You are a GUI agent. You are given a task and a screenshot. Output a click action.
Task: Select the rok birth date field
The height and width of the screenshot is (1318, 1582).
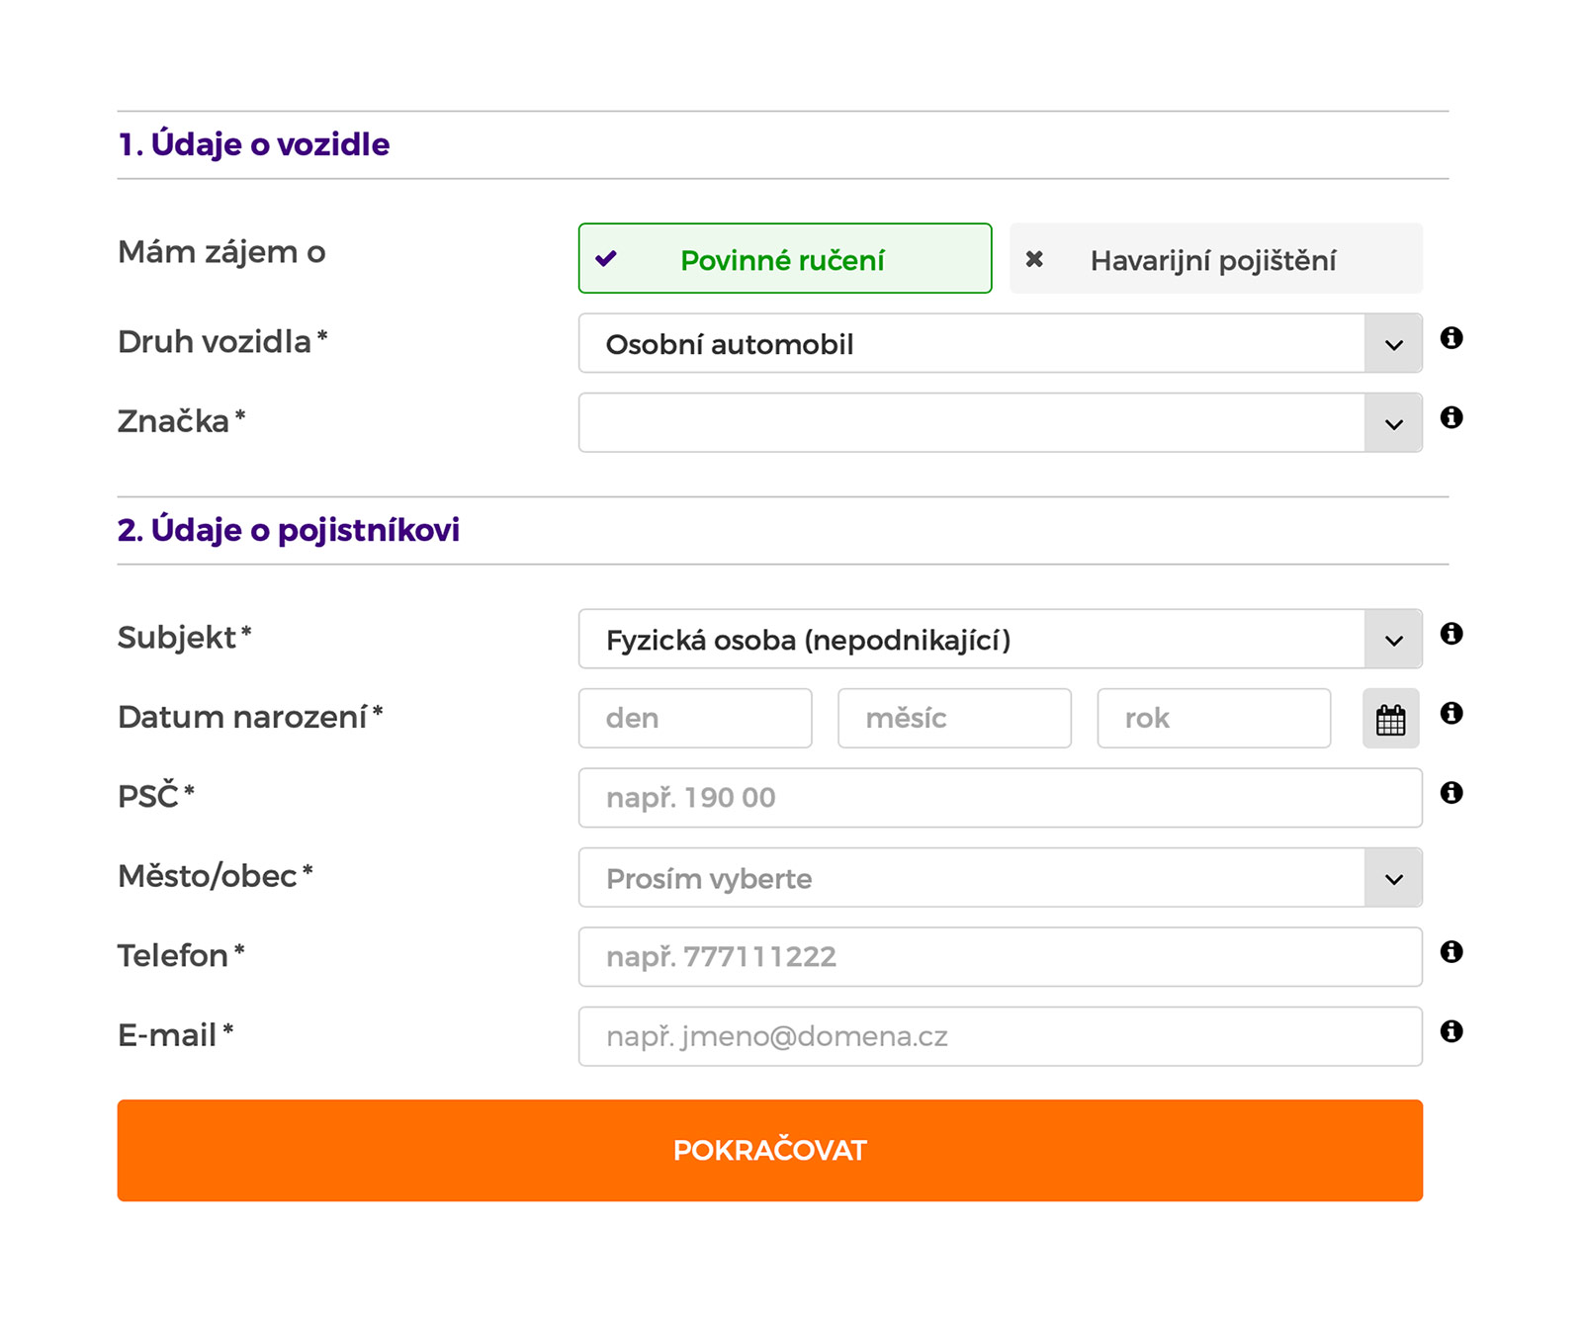[x=1214, y=719]
